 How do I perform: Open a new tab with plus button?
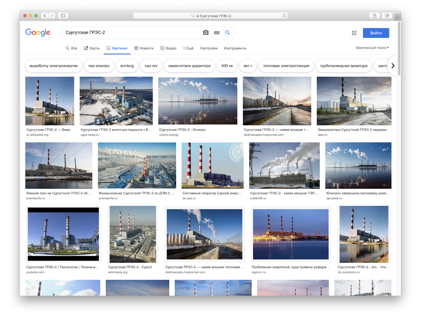[397, 18]
